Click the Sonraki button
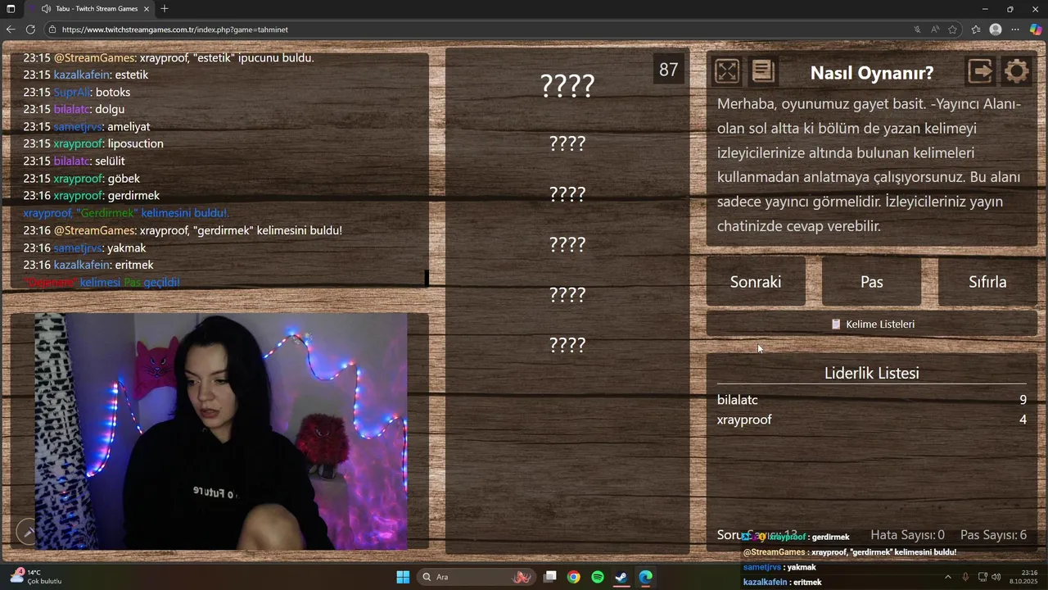This screenshot has width=1048, height=590. coord(756,282)
